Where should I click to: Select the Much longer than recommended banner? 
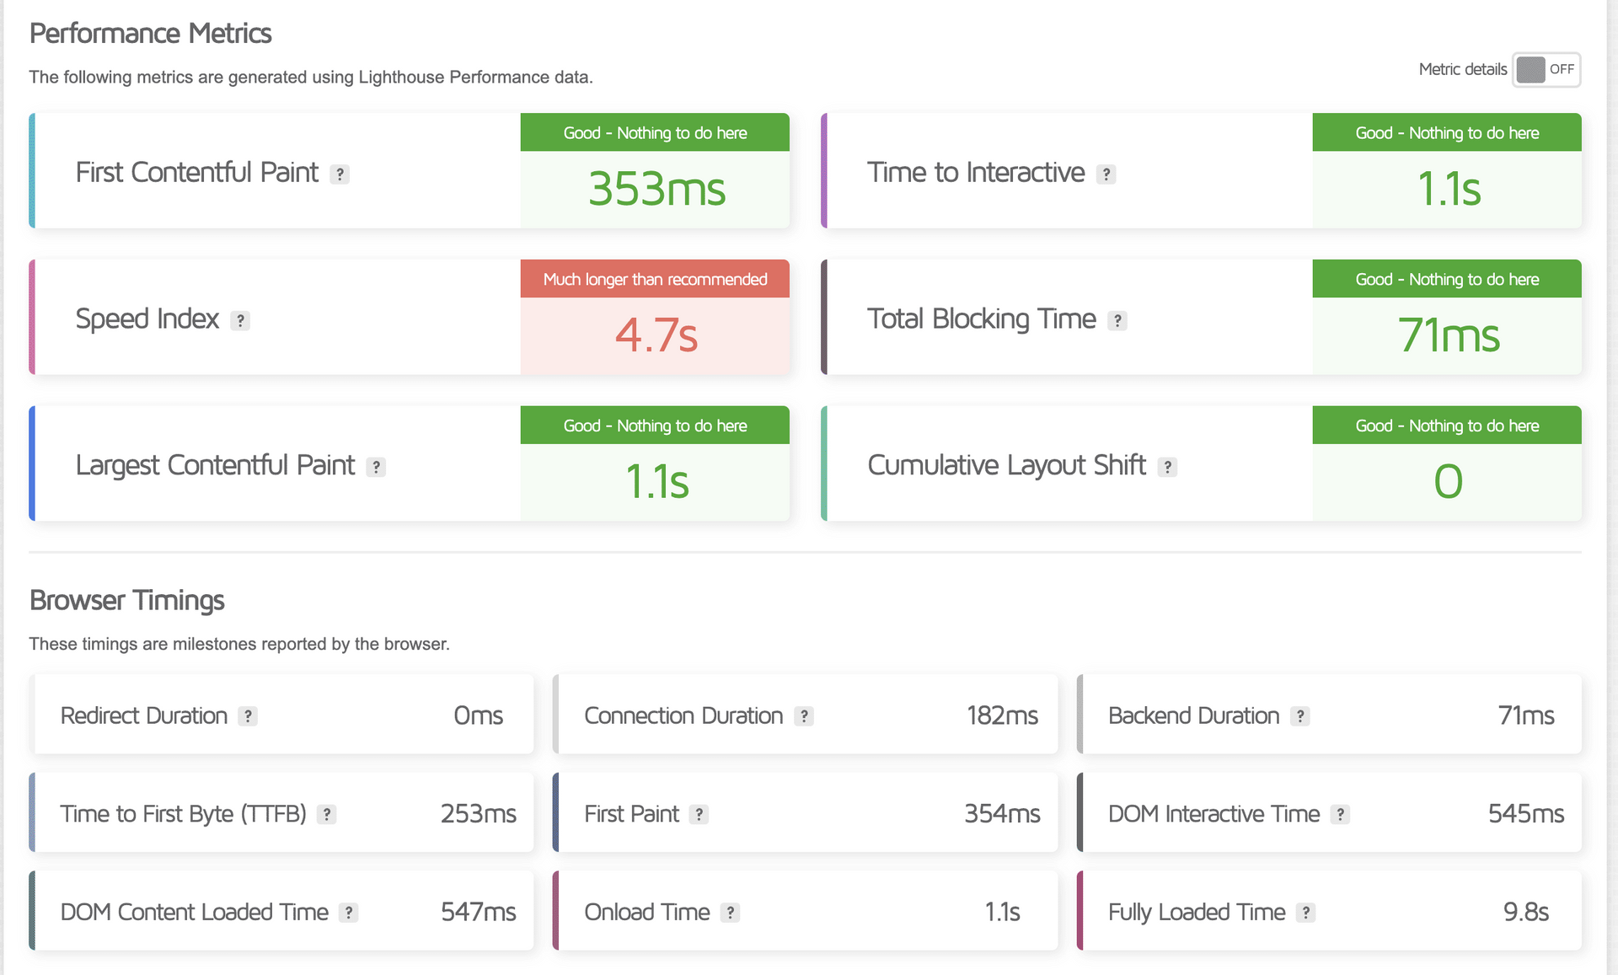(655, 279)
